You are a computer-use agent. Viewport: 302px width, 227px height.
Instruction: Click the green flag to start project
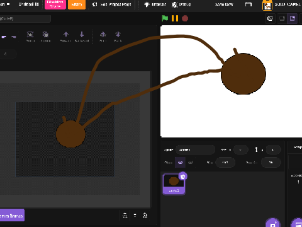point(165,18)
